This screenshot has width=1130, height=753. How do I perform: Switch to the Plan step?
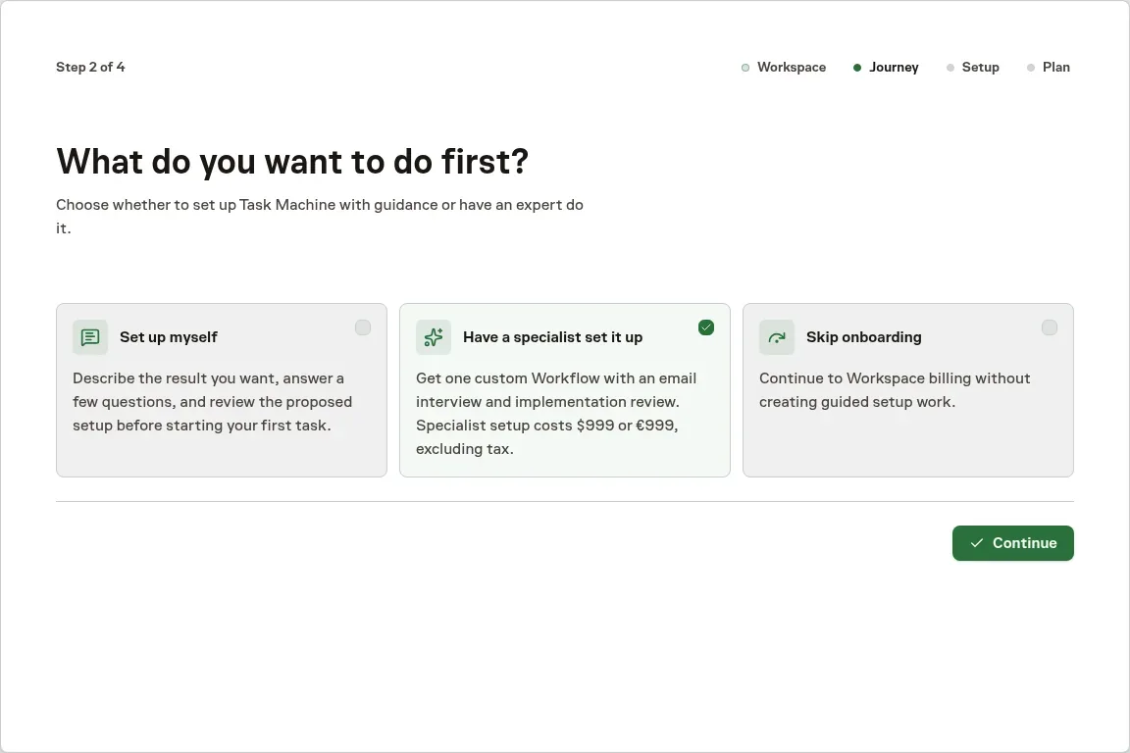pyautogui.click(x=1048, y=67)
